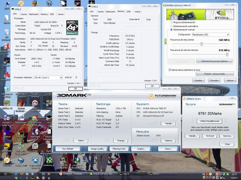This screenshot has width=241, height=180.
Task: Click Graphs... button in 3DMark05
Action: click(x=141, y=149)
